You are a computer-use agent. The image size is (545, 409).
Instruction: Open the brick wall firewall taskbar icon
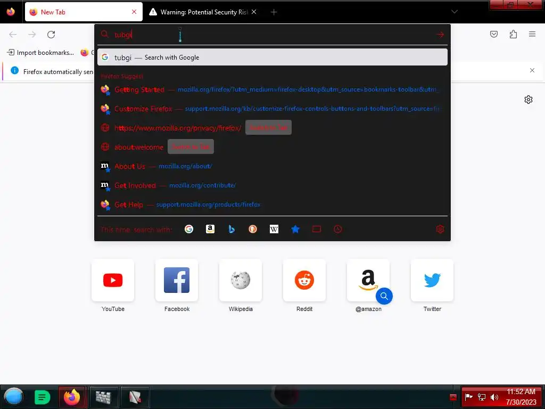tap(103, 397)
